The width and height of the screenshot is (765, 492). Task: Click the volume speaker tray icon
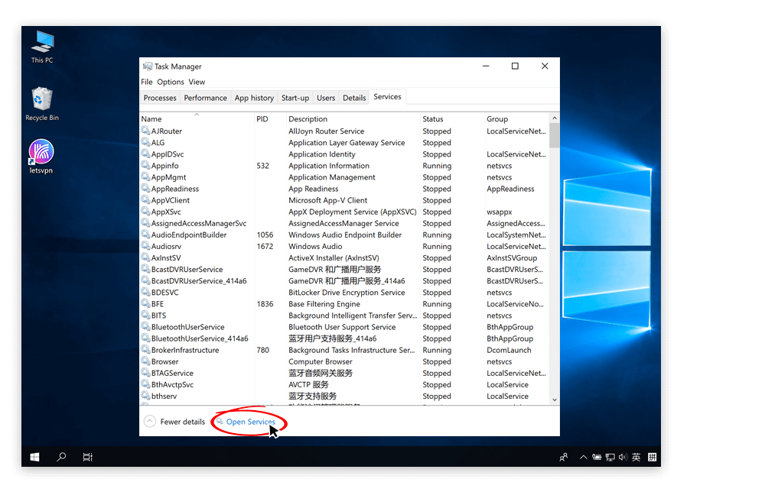(623, 458)
